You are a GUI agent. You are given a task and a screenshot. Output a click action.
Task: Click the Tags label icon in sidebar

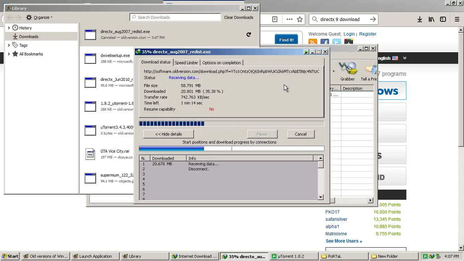15,45
